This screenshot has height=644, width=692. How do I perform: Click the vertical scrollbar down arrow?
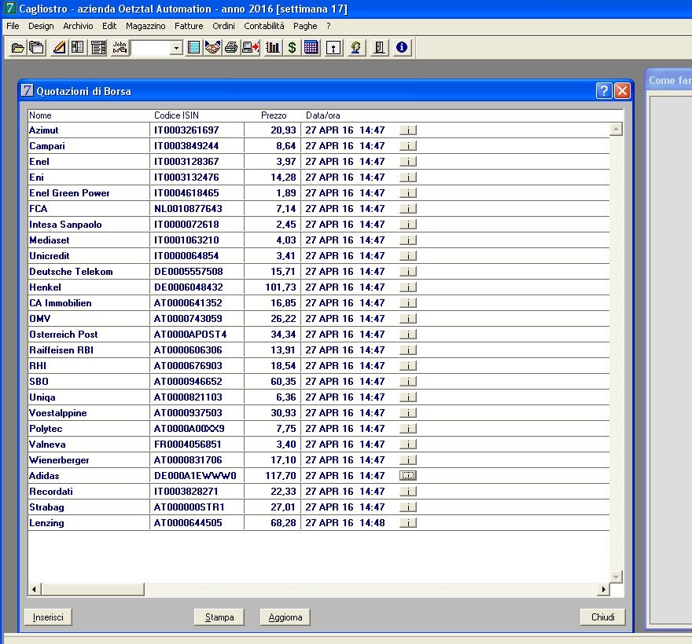[616, 576]
